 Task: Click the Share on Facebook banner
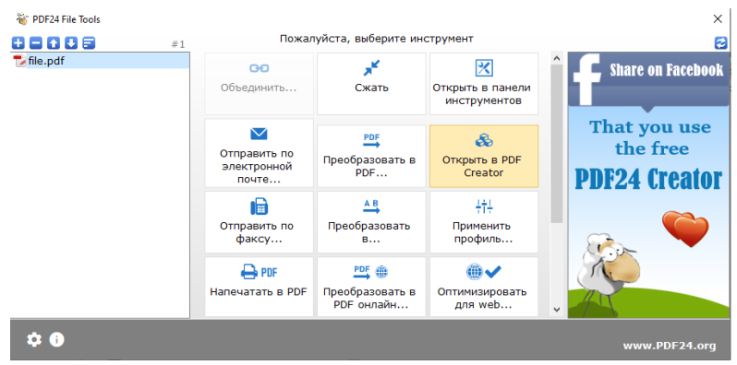(648, 79)
